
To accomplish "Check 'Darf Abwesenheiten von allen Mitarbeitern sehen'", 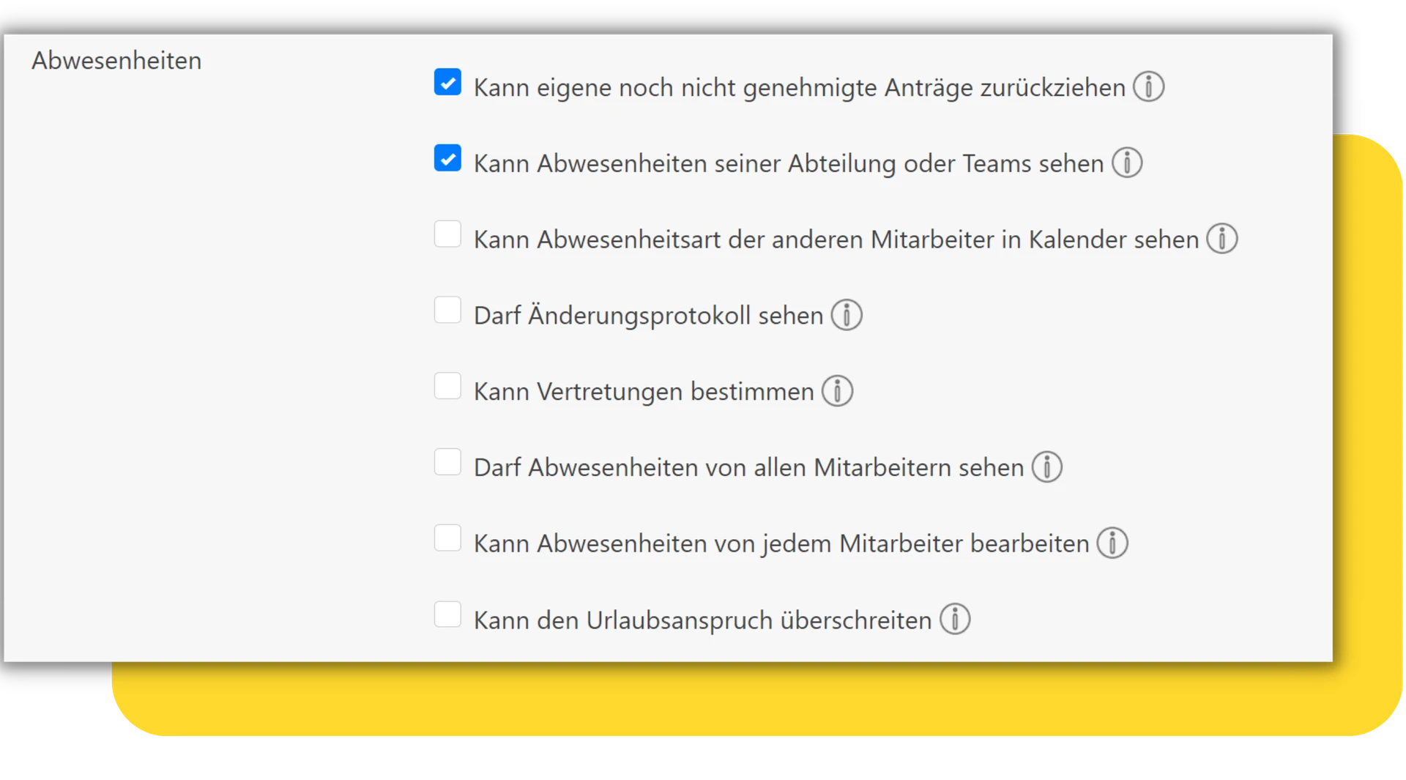I will [x=447, y=462].
